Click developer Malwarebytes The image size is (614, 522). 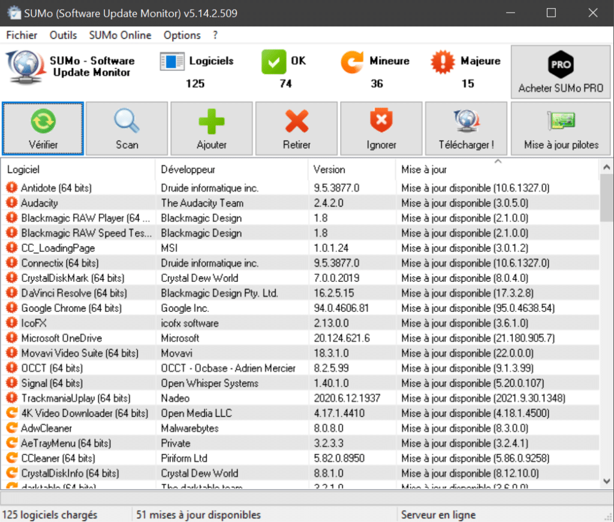[189, 428]
